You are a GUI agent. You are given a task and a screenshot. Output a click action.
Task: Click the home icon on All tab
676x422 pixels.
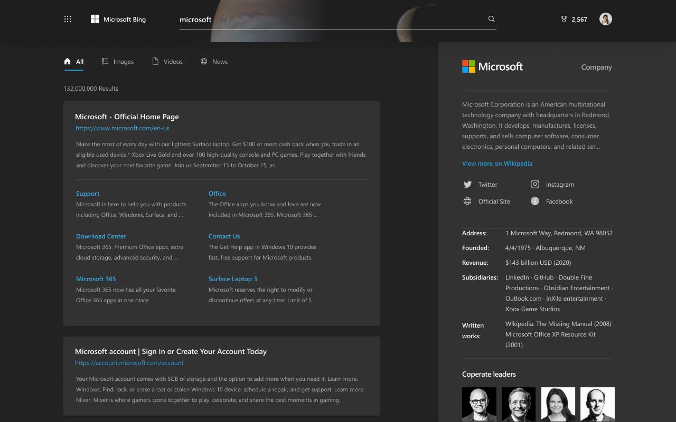68,61
